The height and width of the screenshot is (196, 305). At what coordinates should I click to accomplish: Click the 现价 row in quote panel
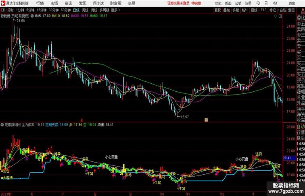point(301,81)
